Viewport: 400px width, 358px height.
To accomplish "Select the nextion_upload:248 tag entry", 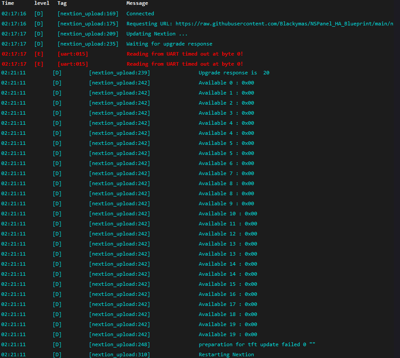I will coord(119,344).
